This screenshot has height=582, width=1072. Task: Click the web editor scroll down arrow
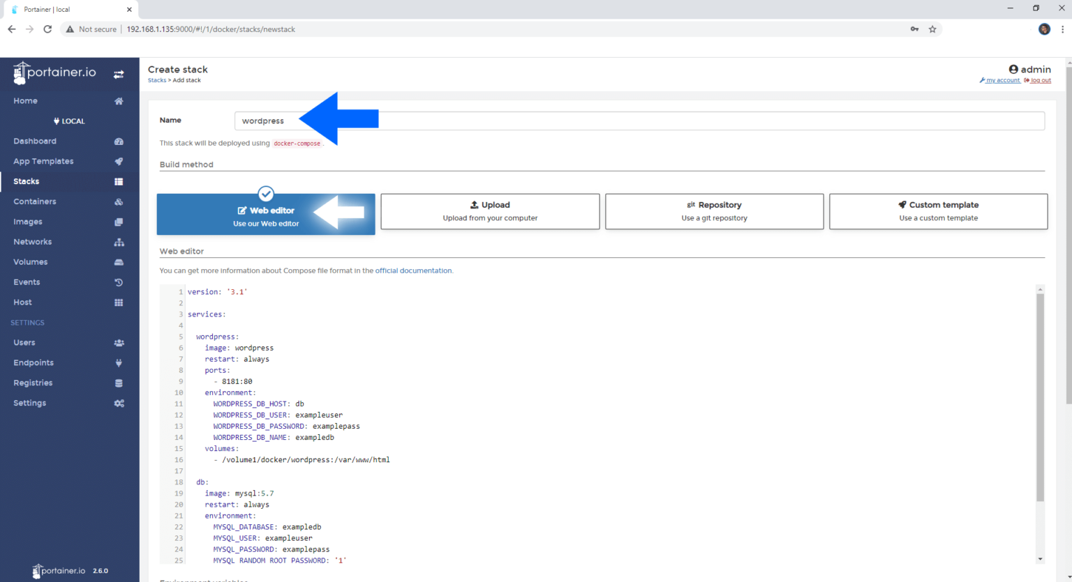[x=1040, y=559]
